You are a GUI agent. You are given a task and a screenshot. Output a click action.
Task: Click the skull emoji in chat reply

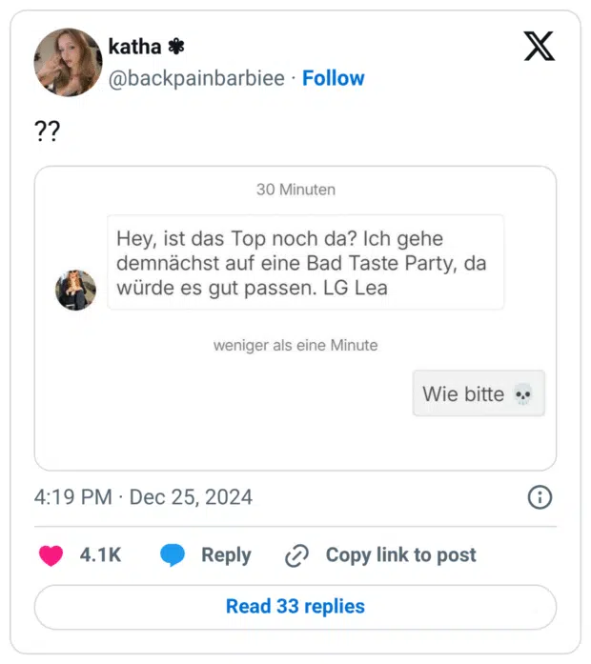522,394
